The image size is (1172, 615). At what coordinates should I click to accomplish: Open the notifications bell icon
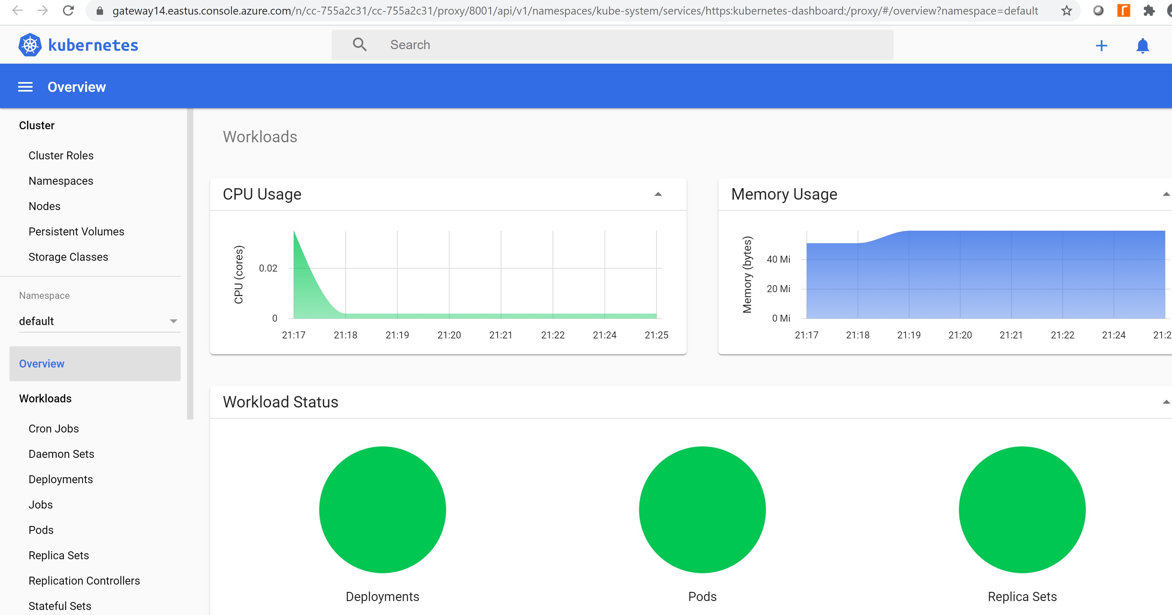point(1143,46)
